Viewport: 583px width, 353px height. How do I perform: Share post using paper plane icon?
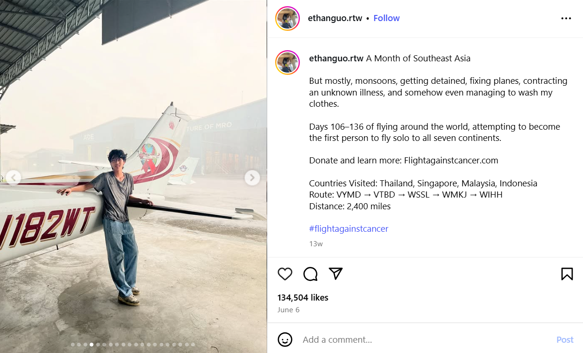coord(336,273)
